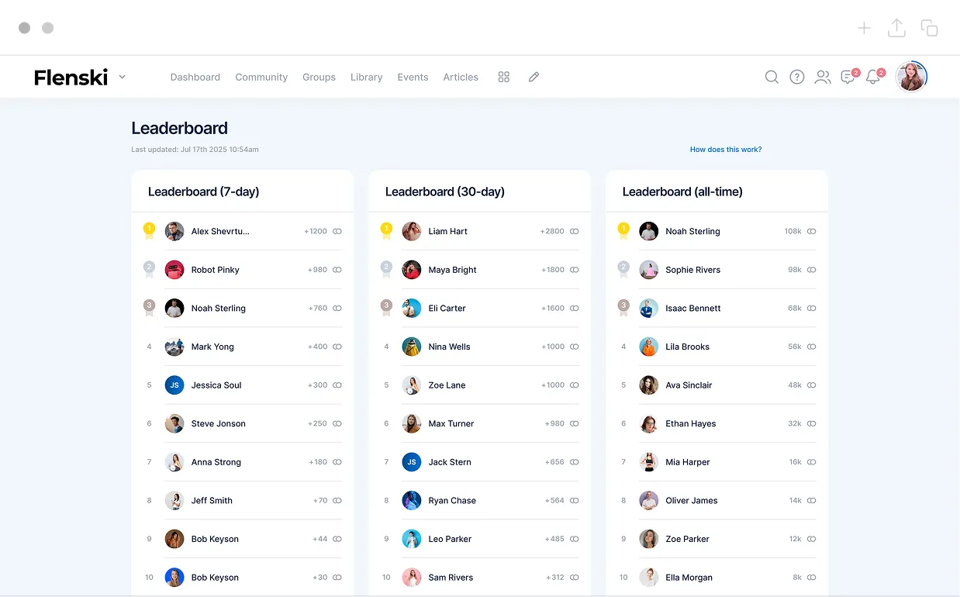Go to the Dashboard menu item
Viewport: 960px width, 597px height.
(x=195, y=77)
